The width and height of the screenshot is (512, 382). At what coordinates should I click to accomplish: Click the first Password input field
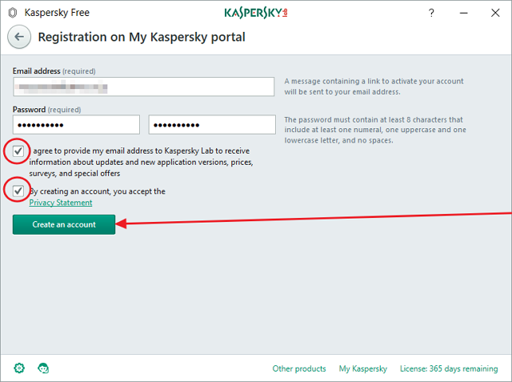click(x=76, y=125)
